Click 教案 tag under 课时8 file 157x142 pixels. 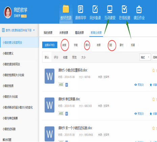point(61,113)
